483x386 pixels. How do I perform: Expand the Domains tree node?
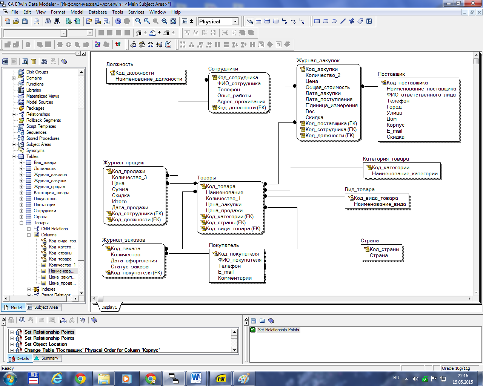[x=14, y=78]
